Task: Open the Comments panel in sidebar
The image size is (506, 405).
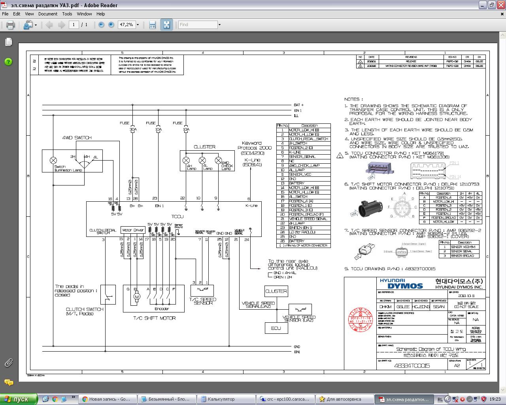Action: pos(9,382)
